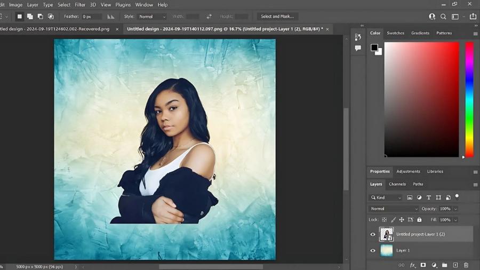
Task: Click the Lock all padlock icon
Action: tap(419, 220)
